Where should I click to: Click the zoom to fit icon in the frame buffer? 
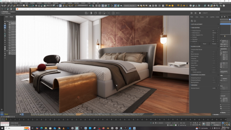click(x=109, y=13)
